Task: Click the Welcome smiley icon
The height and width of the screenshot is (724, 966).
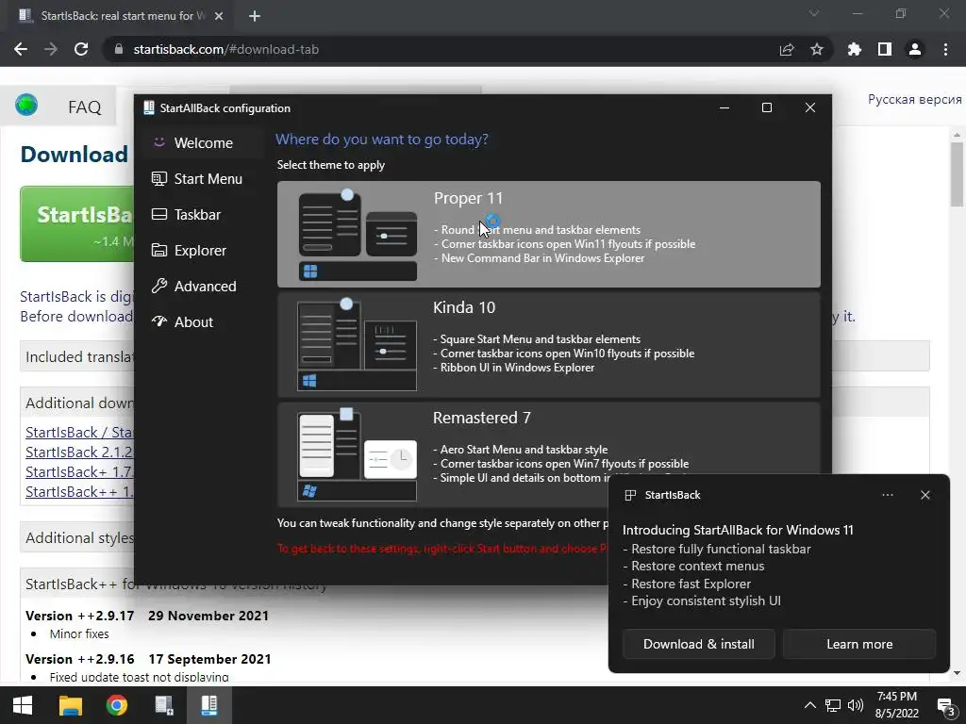Action: 158,142
